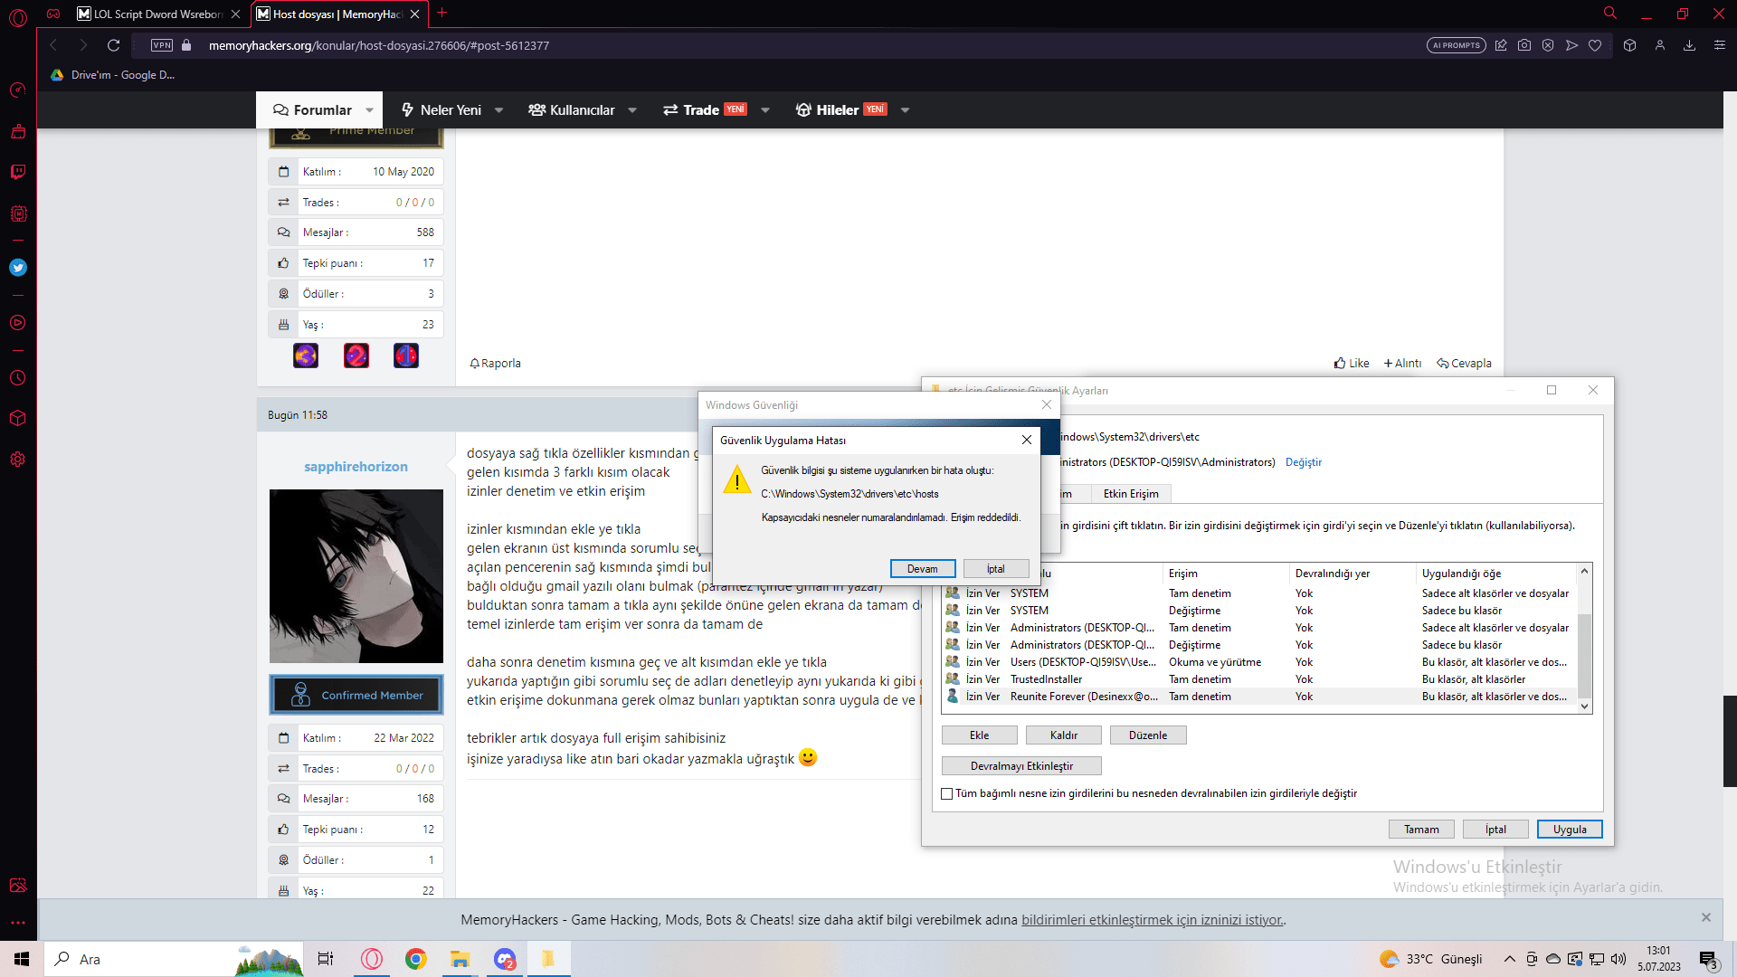Image resolution: width=1737 pixels, height=977 pixels.
Task: Click the Düzenle button
Action: click(1148, 735)
